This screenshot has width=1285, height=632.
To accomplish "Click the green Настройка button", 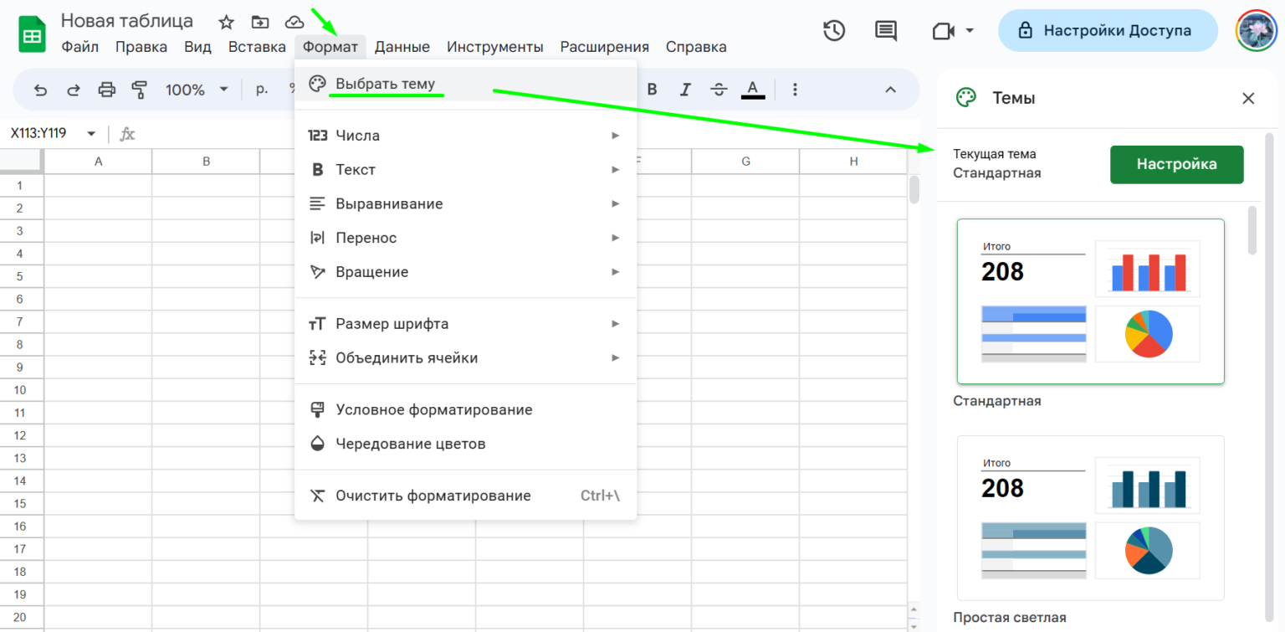I will (x=1176, y=164).
